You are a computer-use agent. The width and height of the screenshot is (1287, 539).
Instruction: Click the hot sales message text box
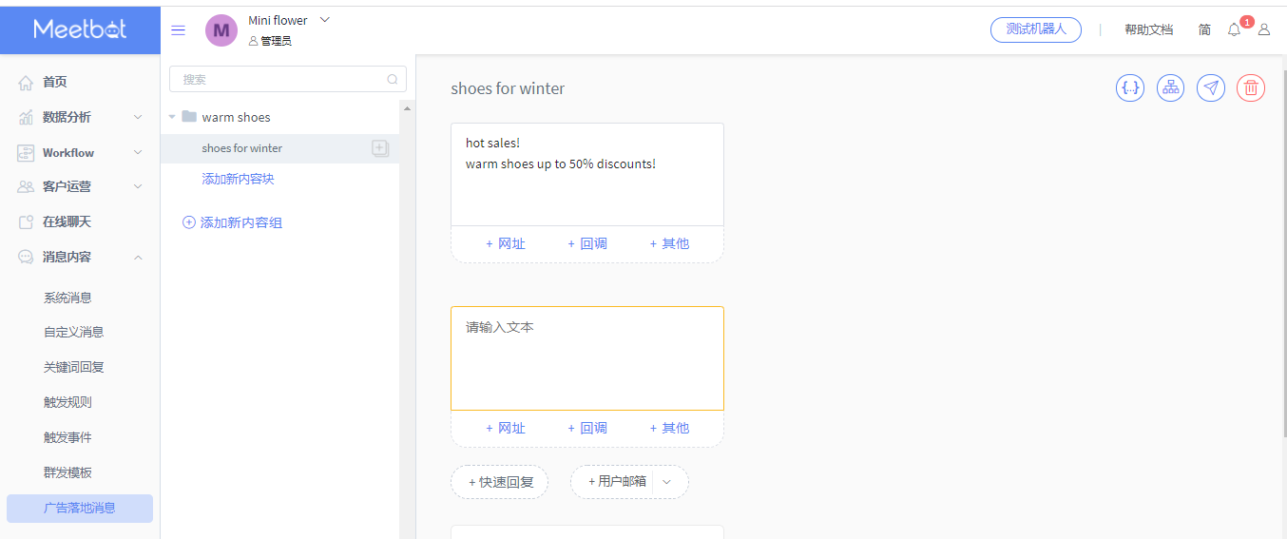click(x=587, y=174)
